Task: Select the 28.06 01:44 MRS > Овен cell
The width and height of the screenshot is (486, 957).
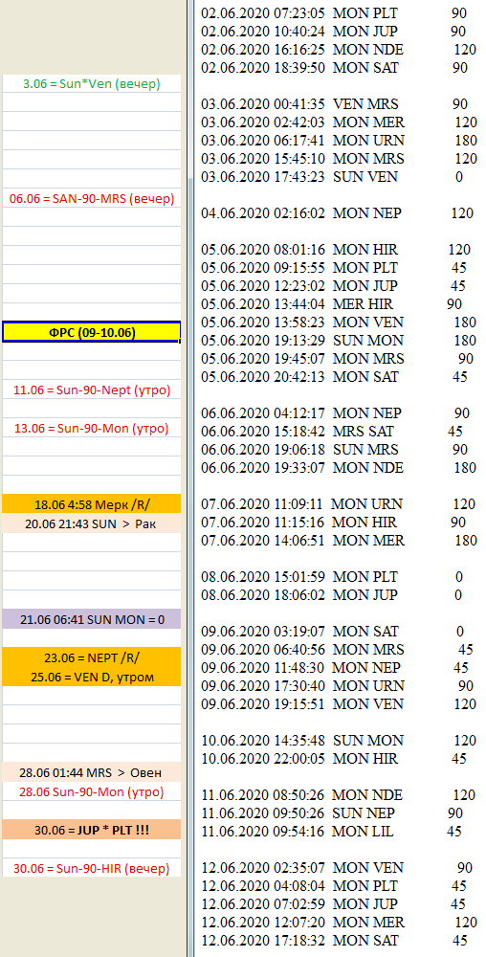Action: 92,772
